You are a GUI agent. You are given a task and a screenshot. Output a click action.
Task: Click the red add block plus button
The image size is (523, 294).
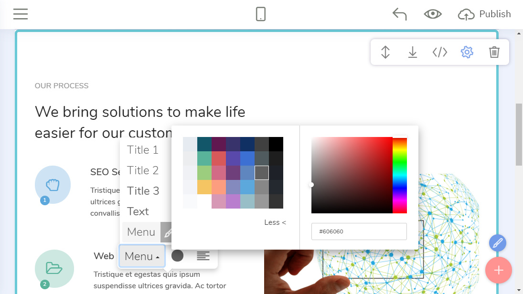point(498,271)
